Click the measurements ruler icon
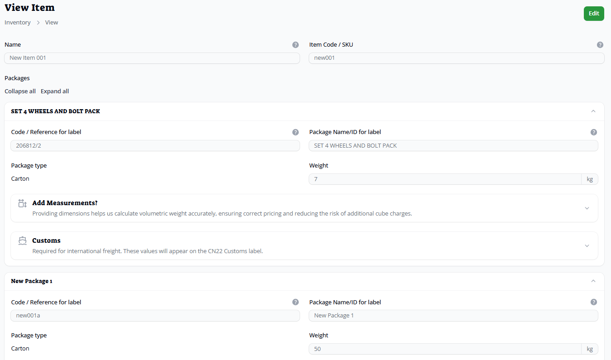 pos(23,203)
